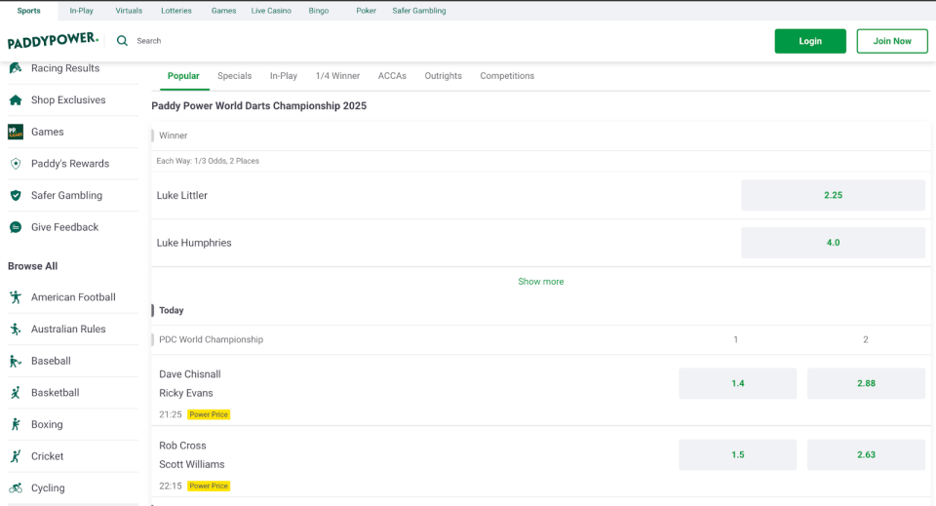Expand the Winner market with Show more
This screenshot has width=936, height=506.
(x=541, y=282)
